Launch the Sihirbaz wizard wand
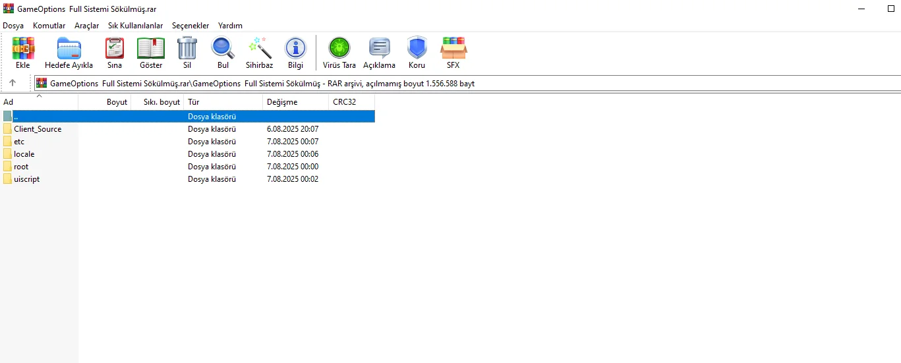This screenshot has width=901, height=363. point(260,48)
